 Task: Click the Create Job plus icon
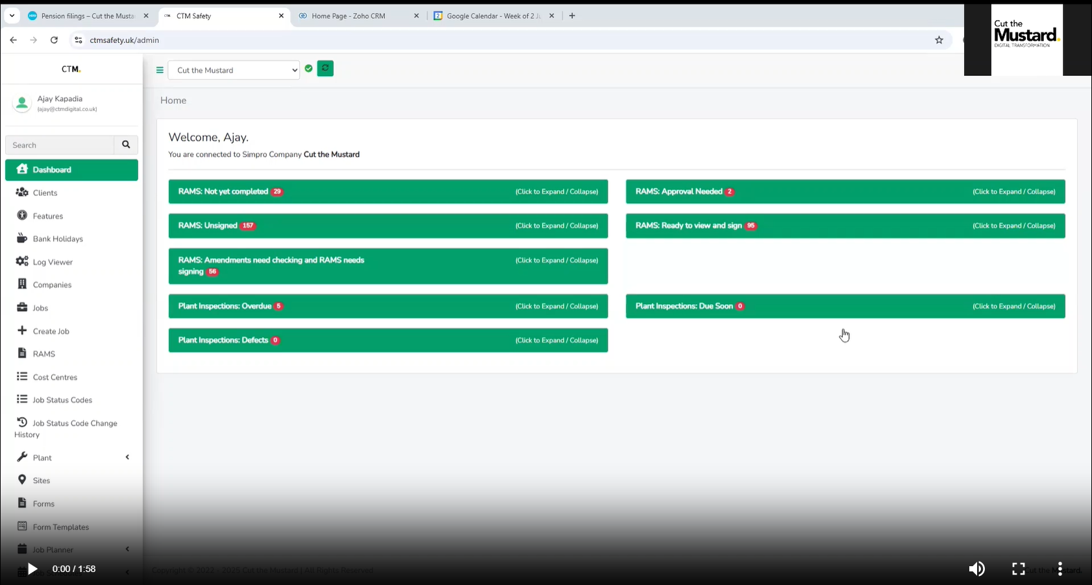coord(22,330)
